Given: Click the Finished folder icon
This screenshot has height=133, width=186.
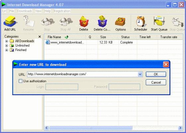Looking at the screenshot, I should 12,50.
